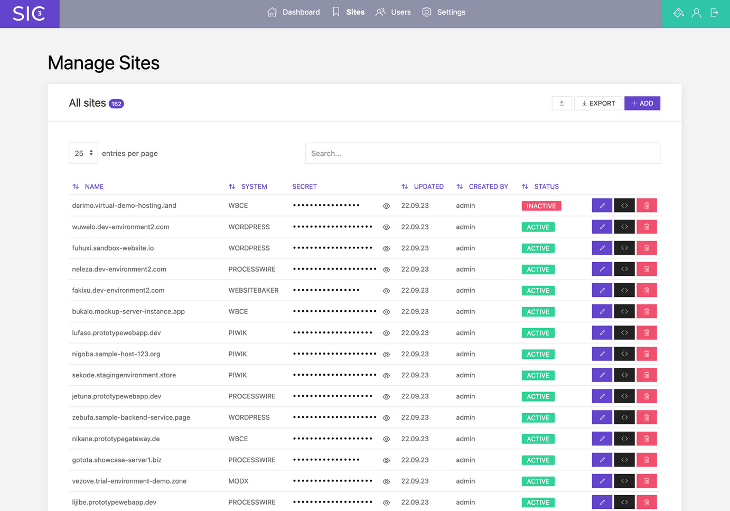Screen dimensions: 730x511
Task: Open the paint bucket theme icon
Action: coord(679,13)
